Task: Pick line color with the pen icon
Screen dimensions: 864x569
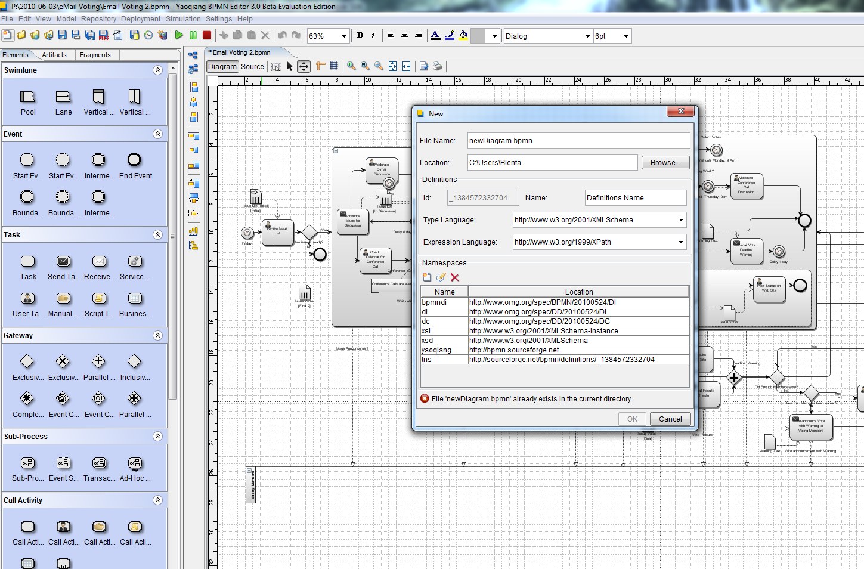Action: tap(450, 35)
